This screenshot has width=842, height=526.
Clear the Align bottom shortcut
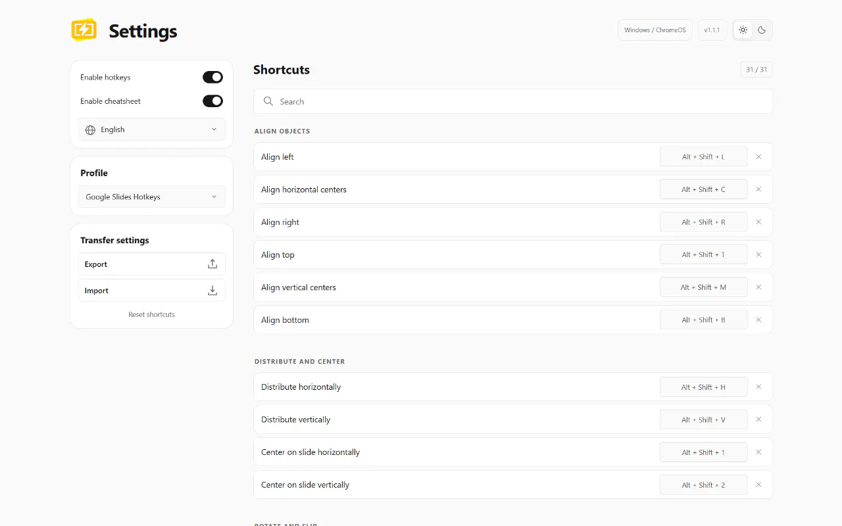click(758, 320)
